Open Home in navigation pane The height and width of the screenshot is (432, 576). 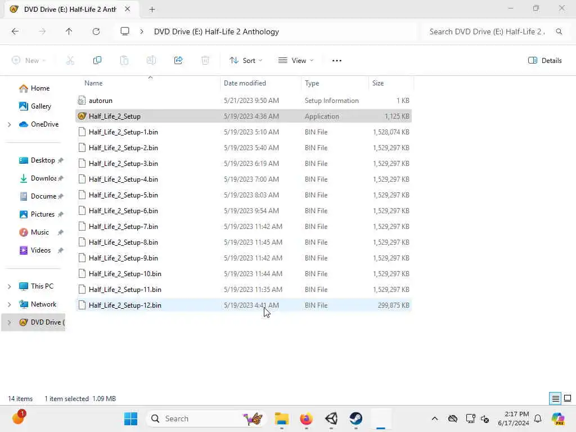pos(34,88)
